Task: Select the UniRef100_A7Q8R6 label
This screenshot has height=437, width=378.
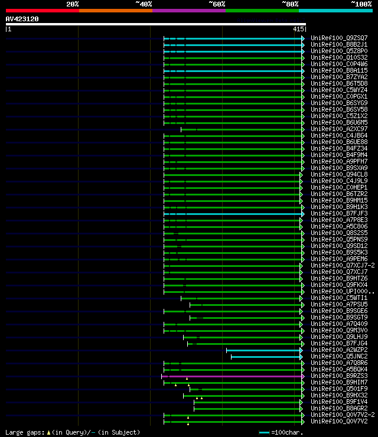Action: coord(339,363)
